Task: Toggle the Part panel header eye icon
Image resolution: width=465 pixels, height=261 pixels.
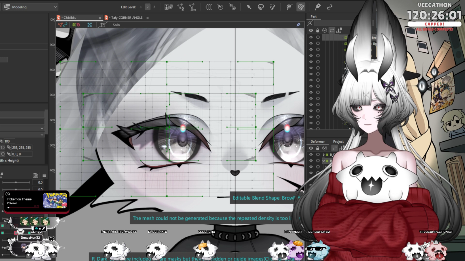Action: 311,30
